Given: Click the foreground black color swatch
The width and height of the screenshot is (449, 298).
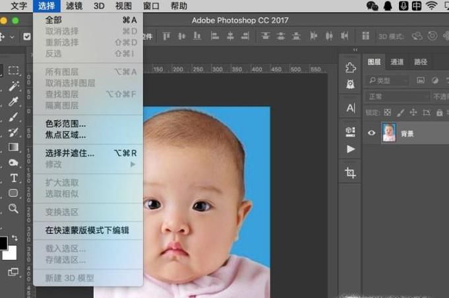Looking at the screenshot, I should (3, 243).
